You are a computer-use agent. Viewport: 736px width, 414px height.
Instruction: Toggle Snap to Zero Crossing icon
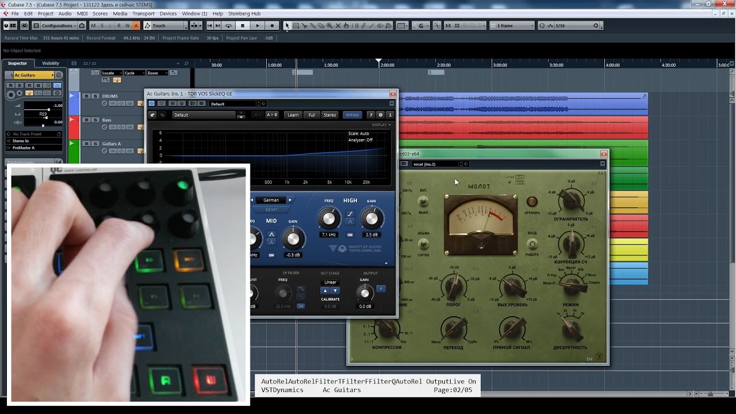click(x=437, y=26)
